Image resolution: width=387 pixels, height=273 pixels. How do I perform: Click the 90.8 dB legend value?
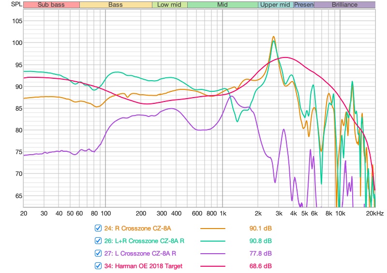[x=260, y=241]
